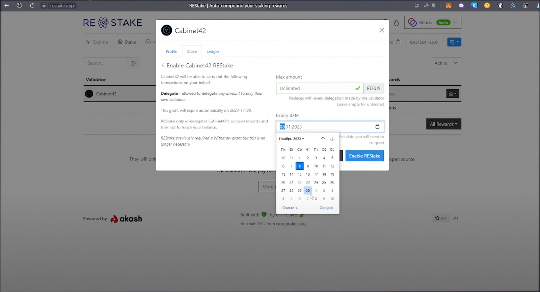
Task: Click the clipboard icon near the balance
Action: [398, 42]
